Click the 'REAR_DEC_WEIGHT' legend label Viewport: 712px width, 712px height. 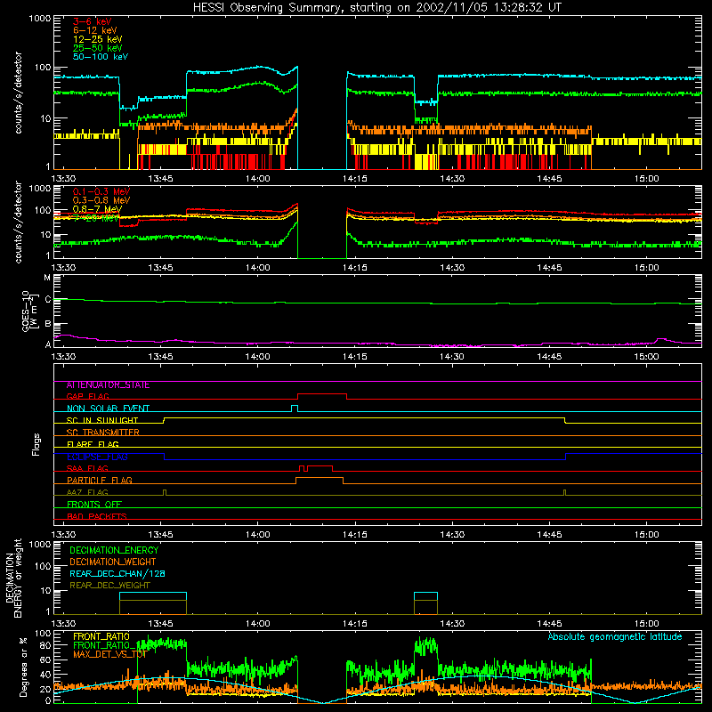(x=109, y=586)
